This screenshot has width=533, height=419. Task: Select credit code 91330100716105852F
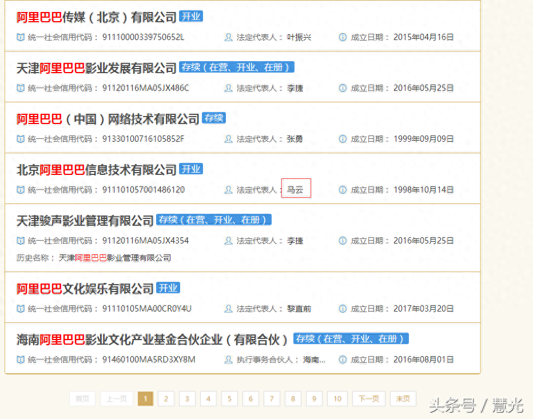coord(143,139)
